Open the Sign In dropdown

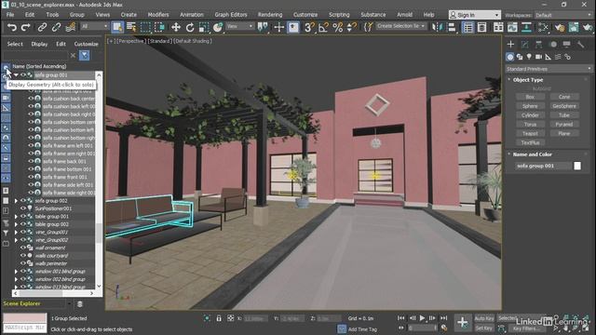pos(474,15)
